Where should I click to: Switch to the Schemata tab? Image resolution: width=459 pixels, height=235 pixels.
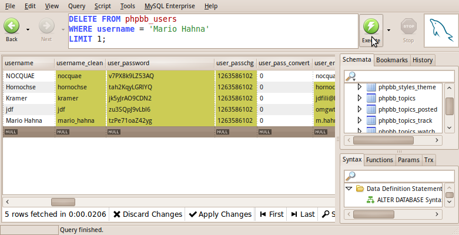coord(357,60)
